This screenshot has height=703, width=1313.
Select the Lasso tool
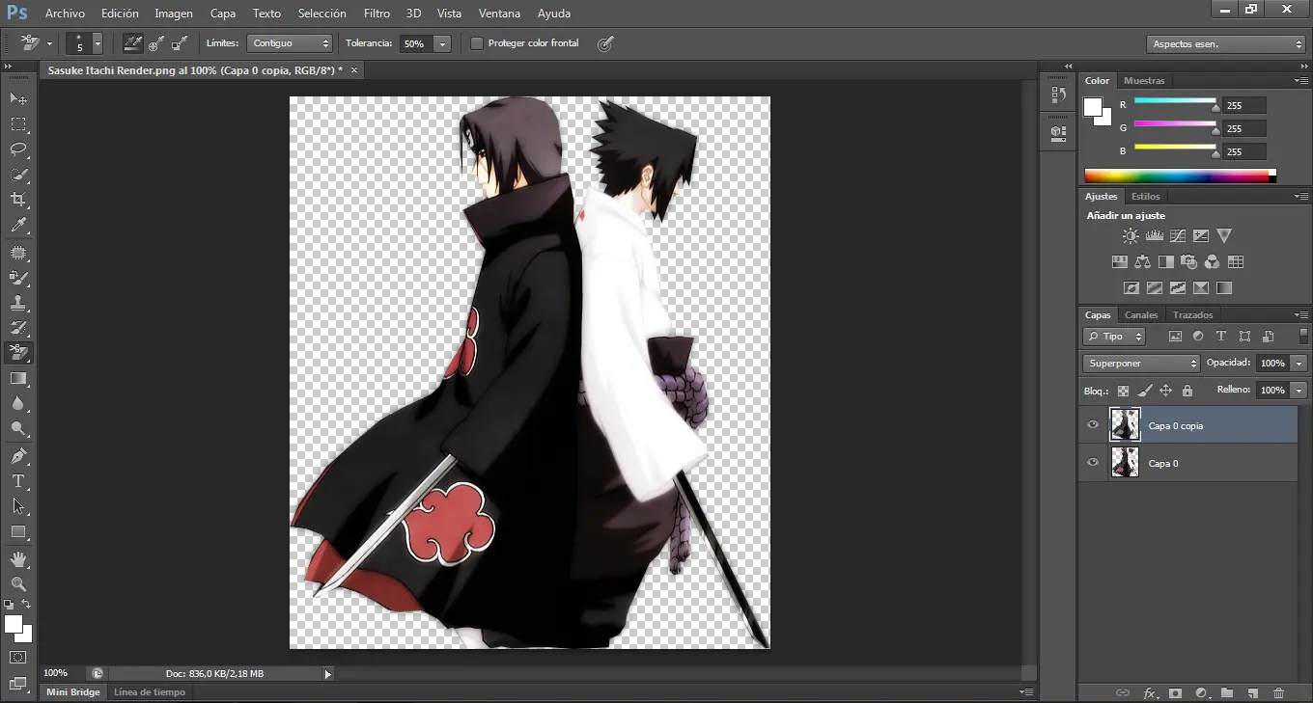[x=18, y=149]
